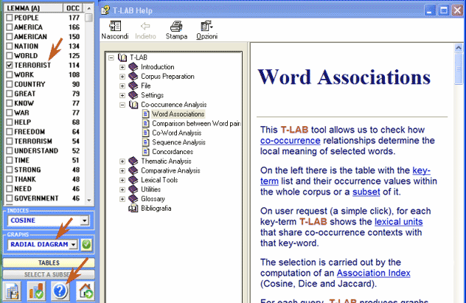Click the Nascondi toolbar icon
Image resolution: width=466 pixels, height=303 pixels.
point(115,26)
